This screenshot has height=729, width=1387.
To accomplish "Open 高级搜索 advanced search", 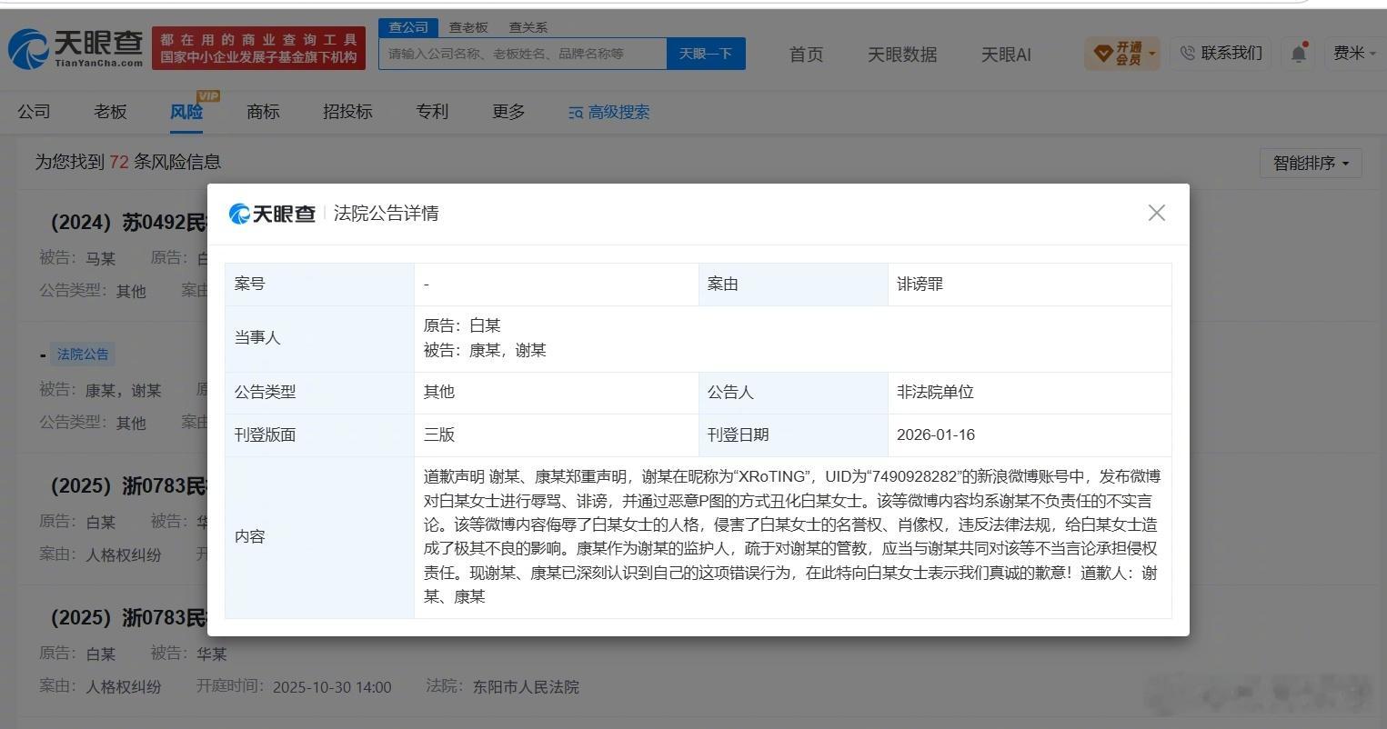I will pos(608,113).
